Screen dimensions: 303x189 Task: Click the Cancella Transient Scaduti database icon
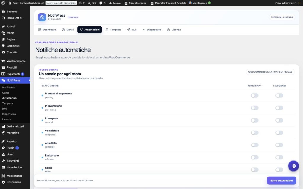click(x=152, y=3)
